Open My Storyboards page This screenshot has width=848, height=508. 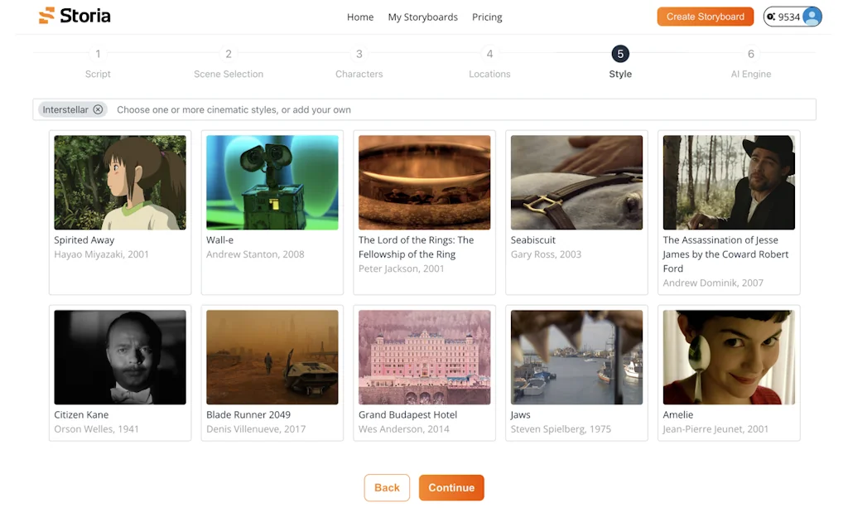tap(422, 17)
